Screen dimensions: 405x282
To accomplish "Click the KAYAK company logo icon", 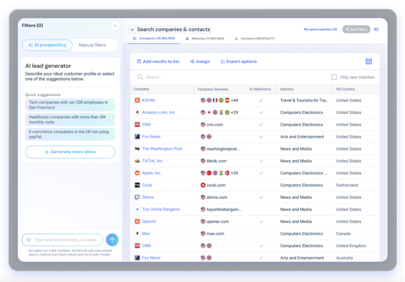I will tap(137, 100).
